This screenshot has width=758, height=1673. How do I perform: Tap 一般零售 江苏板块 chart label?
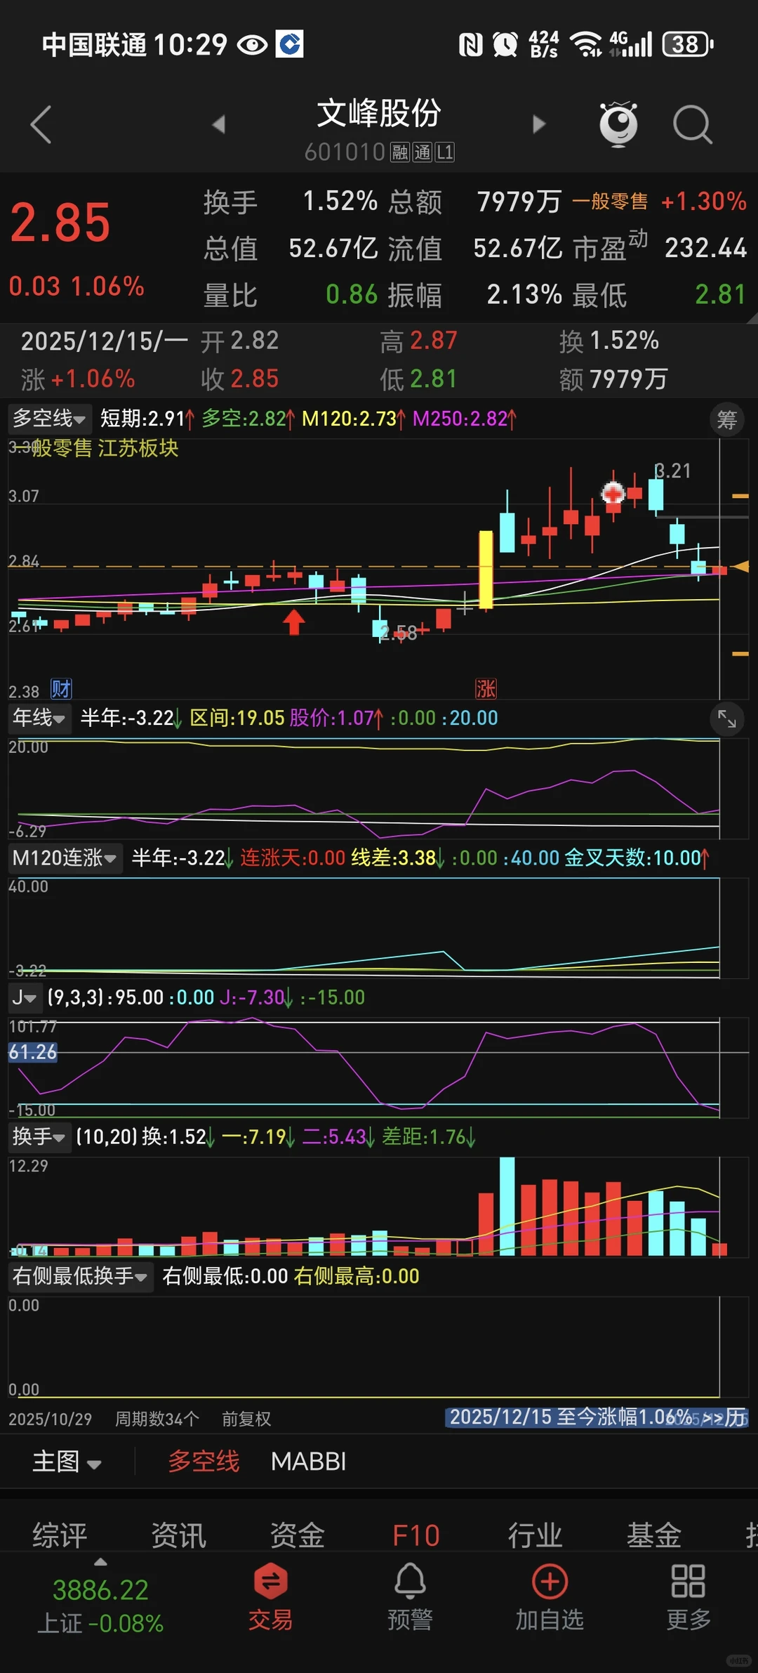click(105, 448)
